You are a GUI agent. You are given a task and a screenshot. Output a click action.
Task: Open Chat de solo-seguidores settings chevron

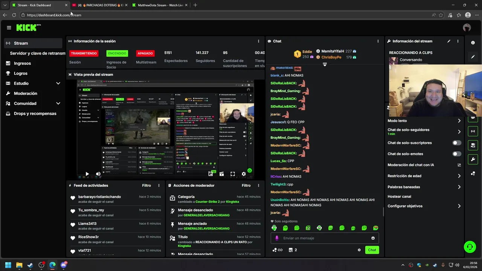click(x=459, y=132)
